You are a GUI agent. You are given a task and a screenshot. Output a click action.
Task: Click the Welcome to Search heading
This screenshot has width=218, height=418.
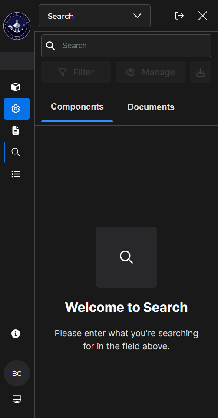click(x=126, y=307)
